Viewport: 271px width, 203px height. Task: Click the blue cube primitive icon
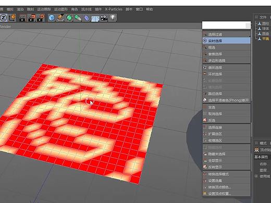[52, 18]
